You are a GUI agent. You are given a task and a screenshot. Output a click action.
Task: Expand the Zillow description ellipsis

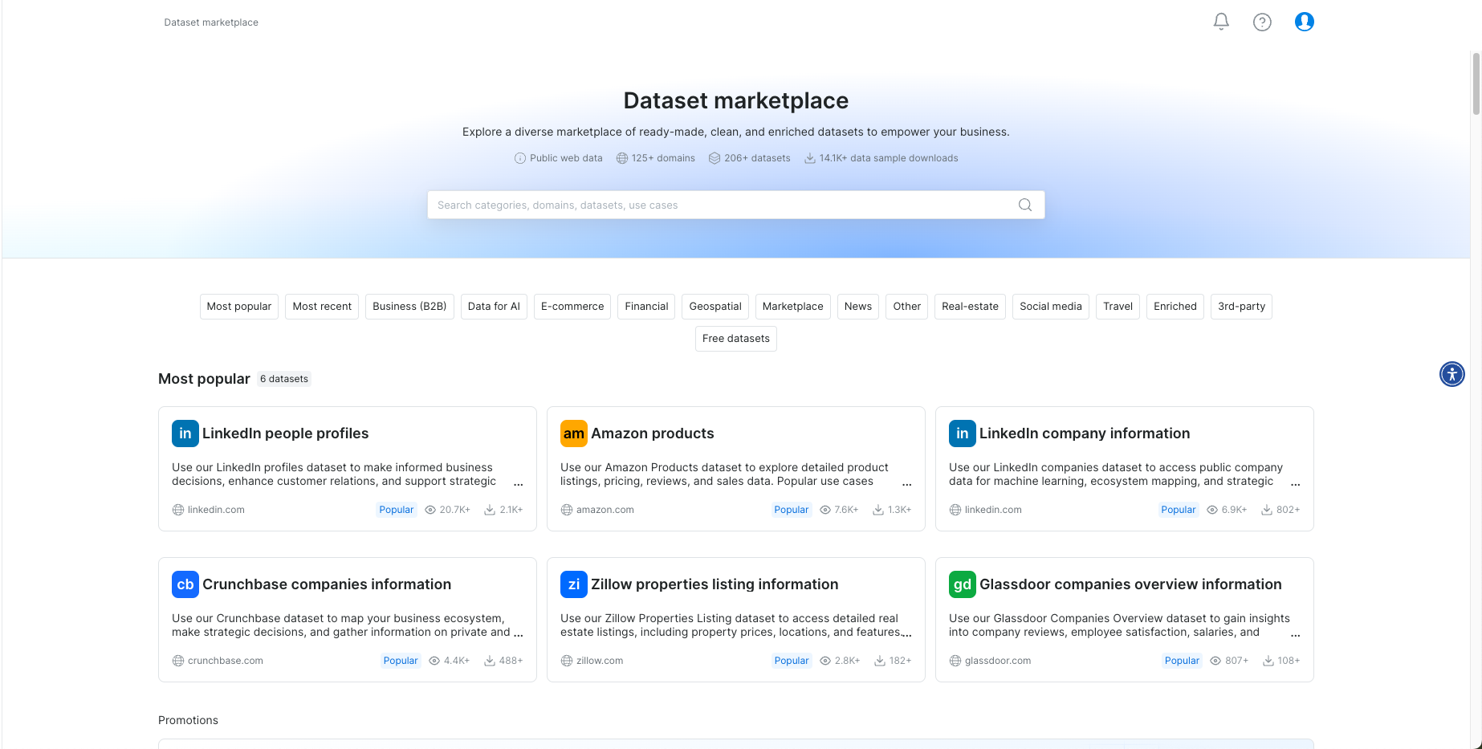907,634
